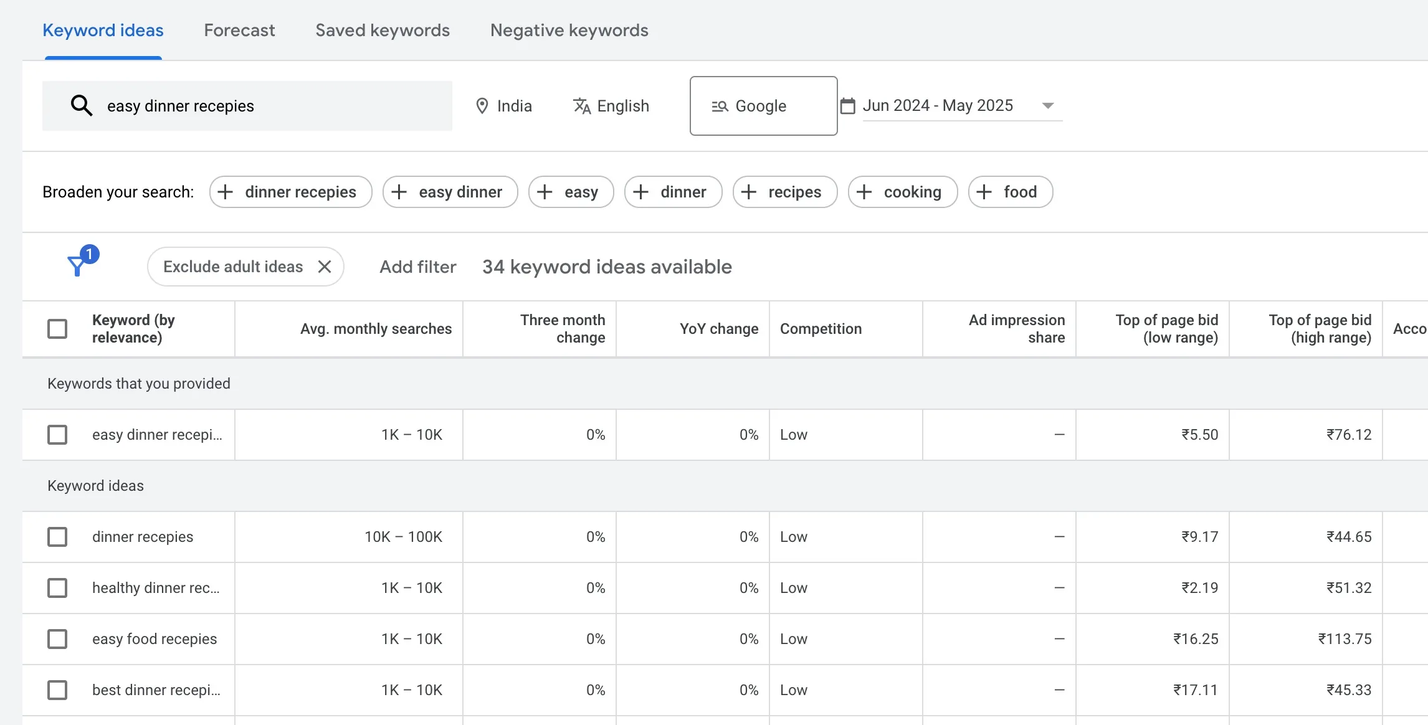The image size is (1428, 725).
Task: Click the Google network search icon
Action: pyautogui.click(x=720, y=105)
